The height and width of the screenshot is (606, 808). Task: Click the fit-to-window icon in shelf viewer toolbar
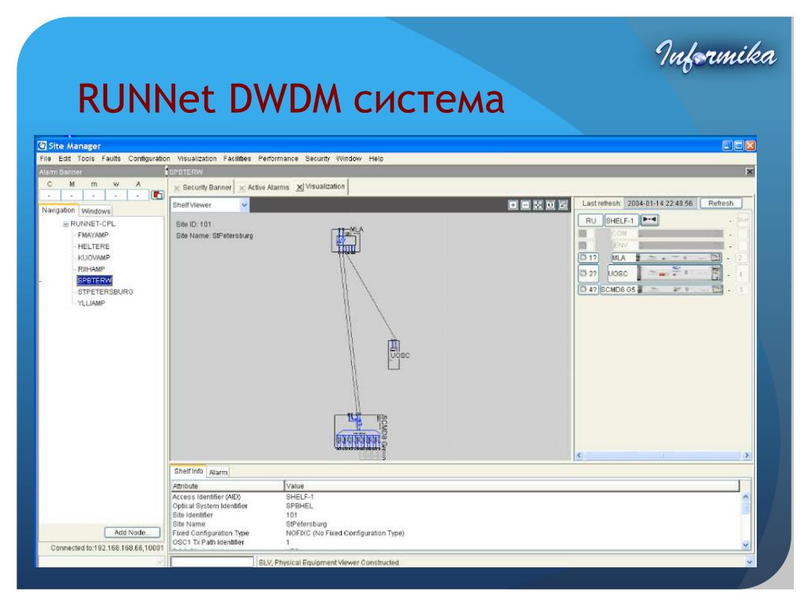pyautogui.click(x=538, y=205)
